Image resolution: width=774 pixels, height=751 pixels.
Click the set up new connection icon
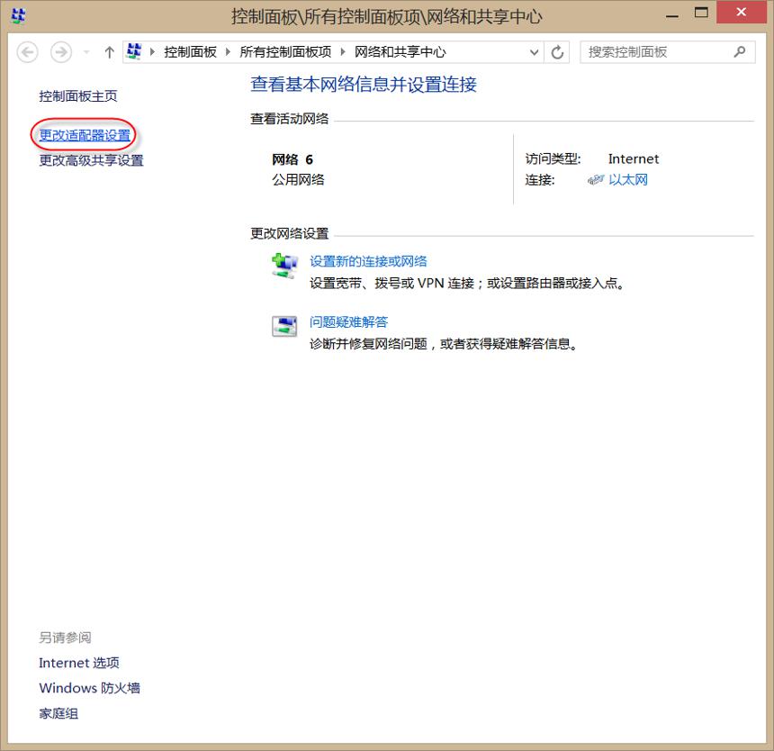coord(284,265)
